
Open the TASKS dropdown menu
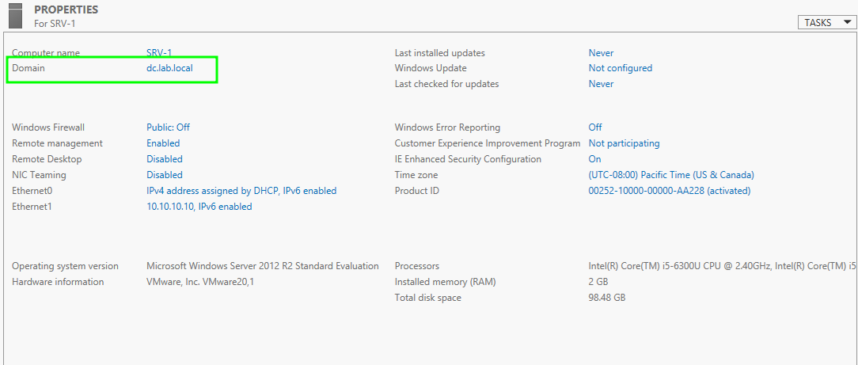(x=827, y=23)
